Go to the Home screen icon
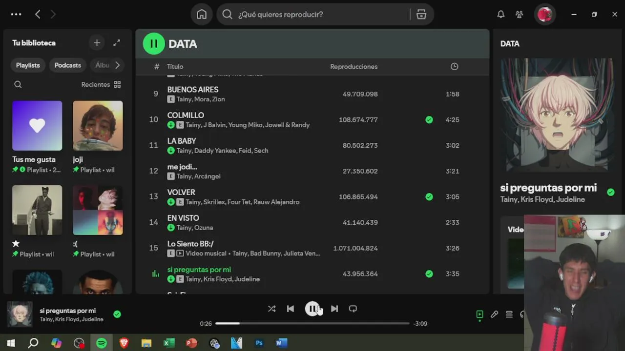Image resolution: width=625 pixels, height=351 pixels. [202, 14]
